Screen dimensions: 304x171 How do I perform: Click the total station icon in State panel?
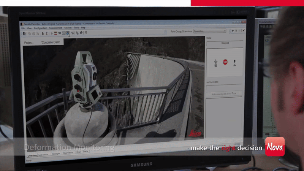click(x=216, y=63)
